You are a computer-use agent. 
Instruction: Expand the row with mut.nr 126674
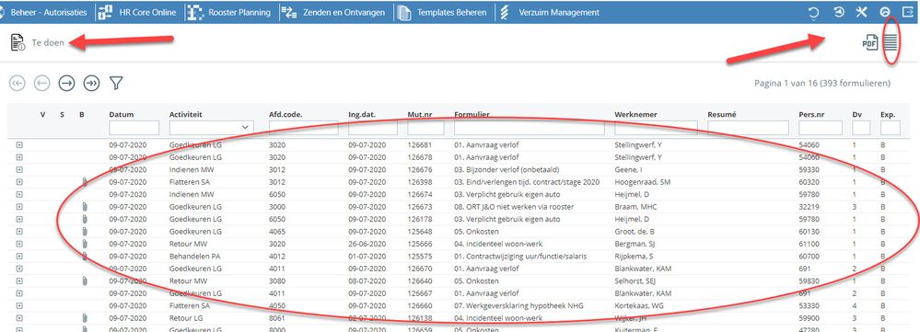(x=18, y=194)
